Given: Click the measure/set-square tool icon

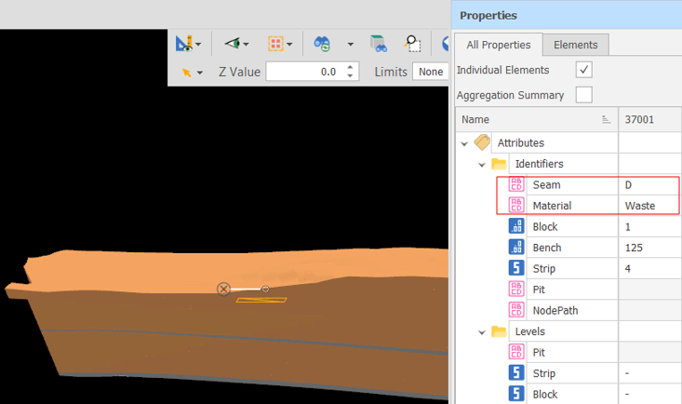Looking at the screenshot, I should [x=184, y=44].
